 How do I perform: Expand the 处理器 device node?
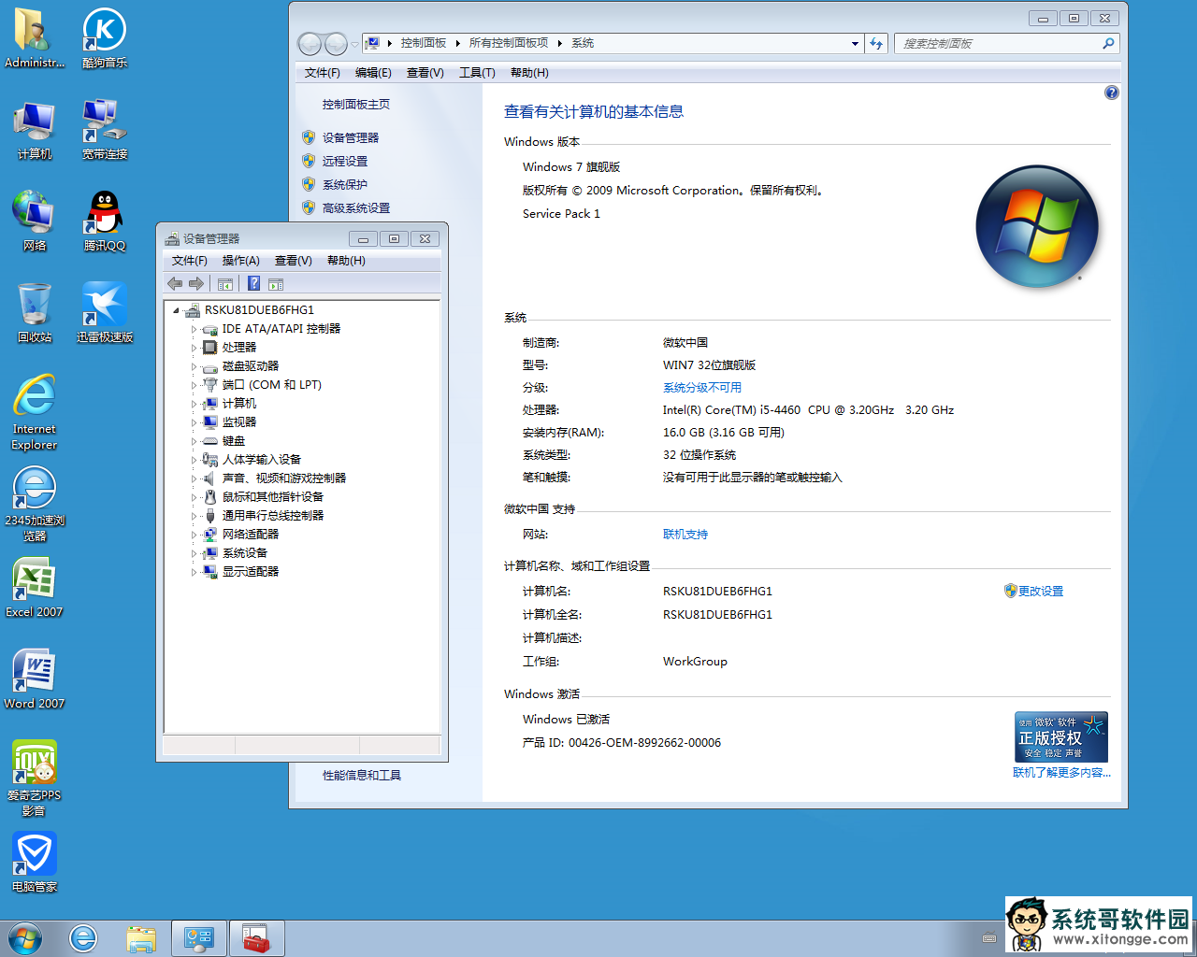coord(195,348)
